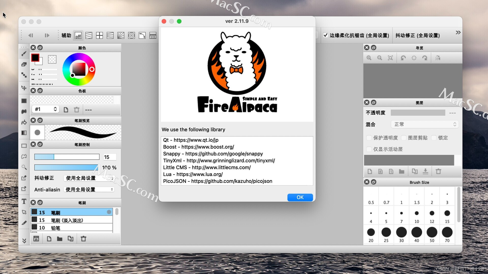The image size is (488, 274).
Task: Add a new layer in layer panel
Action: [x=370, y=172]
